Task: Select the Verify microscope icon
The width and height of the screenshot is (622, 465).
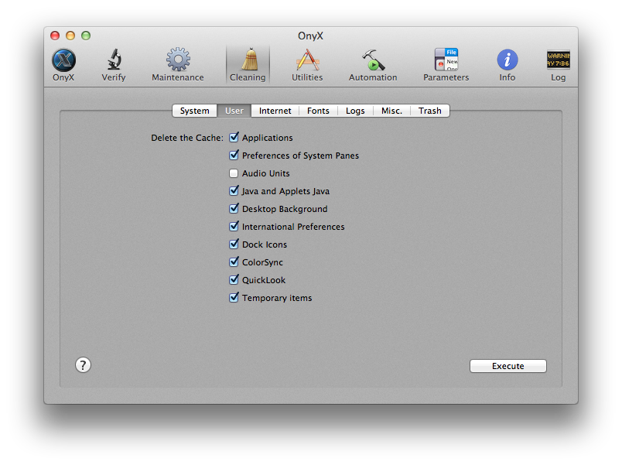Action: pos(113,60)
